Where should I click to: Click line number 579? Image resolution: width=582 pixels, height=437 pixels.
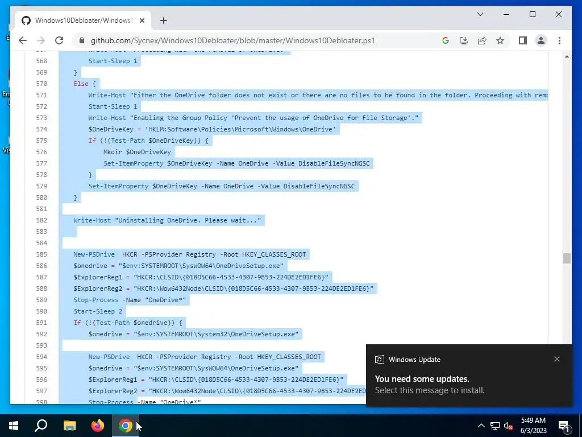point(41,186)
